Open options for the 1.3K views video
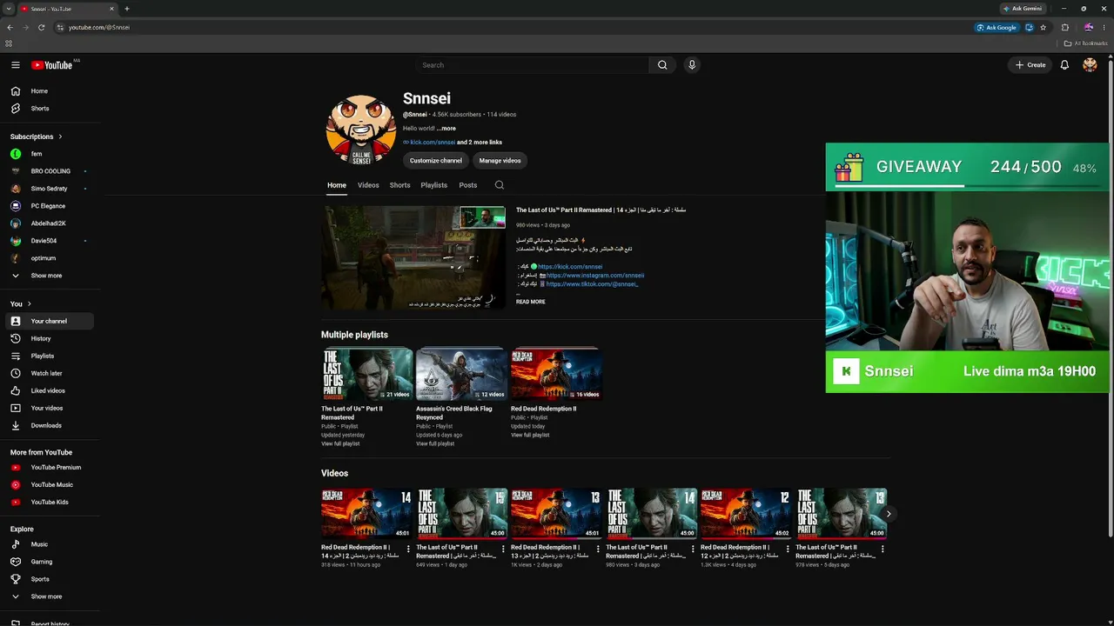1114x626 pixels. pos(788,549)
